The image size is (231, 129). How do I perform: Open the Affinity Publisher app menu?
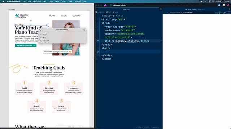[x=14, y=1]
